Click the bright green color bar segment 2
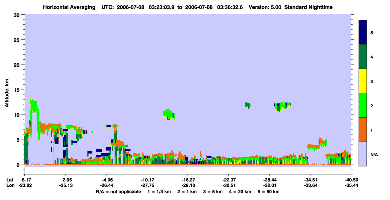 click(x=363, y=105)
